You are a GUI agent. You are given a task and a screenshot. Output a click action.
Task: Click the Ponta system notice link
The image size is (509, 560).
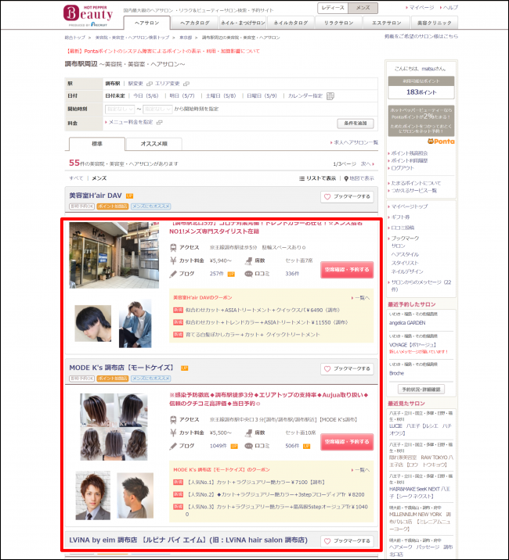(163, 52)
